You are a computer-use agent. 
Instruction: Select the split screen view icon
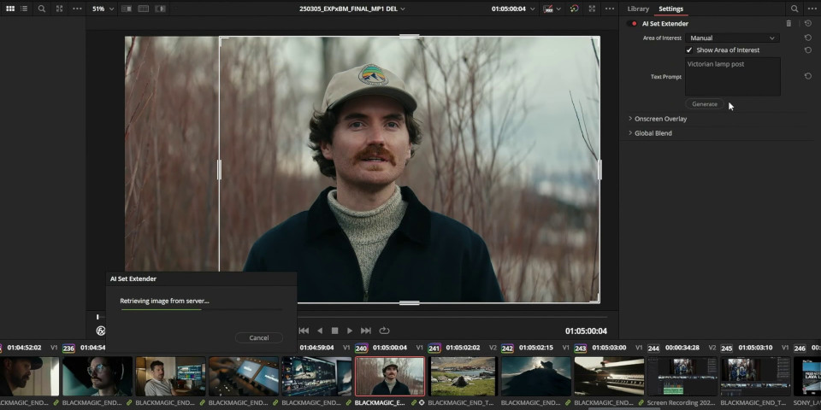click(143, 9)
